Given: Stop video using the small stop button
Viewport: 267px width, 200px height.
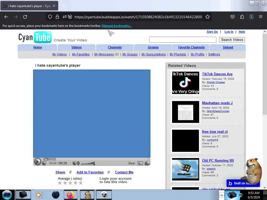Looking at the screenshot, I should pyautogui.click(x=44, y=163).
